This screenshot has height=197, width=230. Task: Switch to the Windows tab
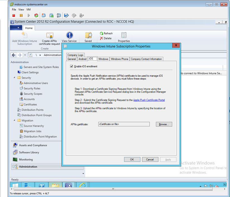point(103,59)
